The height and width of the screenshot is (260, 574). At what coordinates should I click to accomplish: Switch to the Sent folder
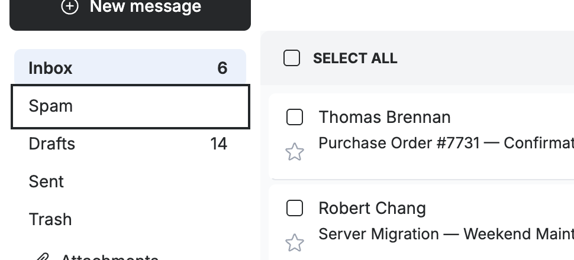coord(130,182)
